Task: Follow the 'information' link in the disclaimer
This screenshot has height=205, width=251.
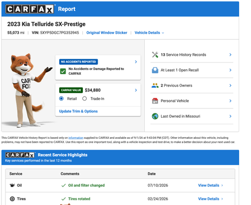Action: click(76, 138)
